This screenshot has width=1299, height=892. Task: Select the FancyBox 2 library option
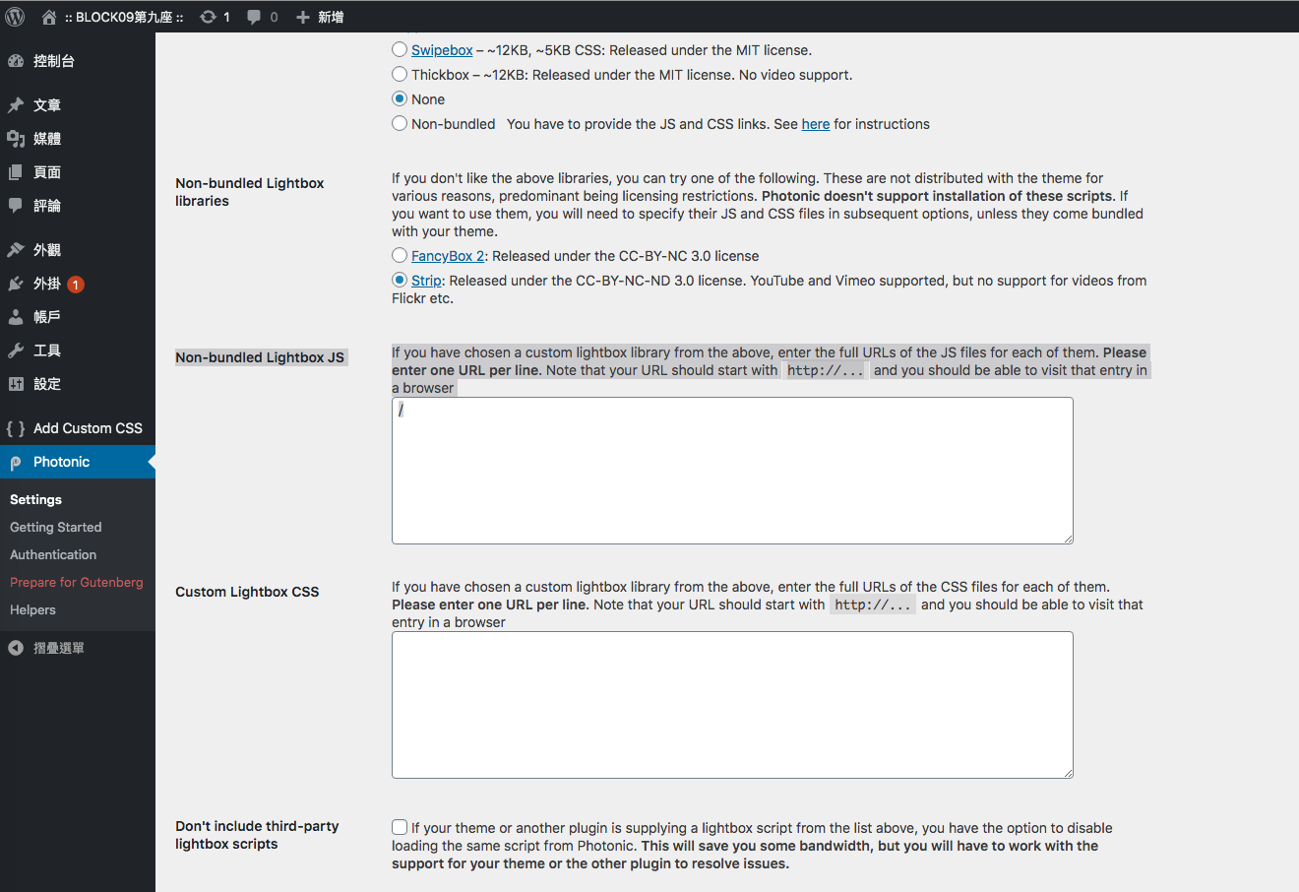(x=400, y=255)
